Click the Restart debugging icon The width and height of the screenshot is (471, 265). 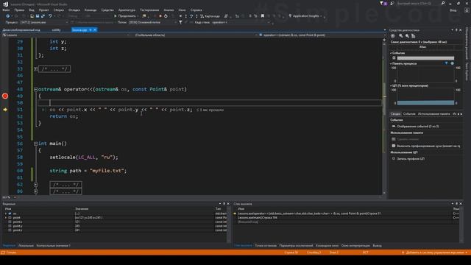pyautogui.click(x=166, y=16)
